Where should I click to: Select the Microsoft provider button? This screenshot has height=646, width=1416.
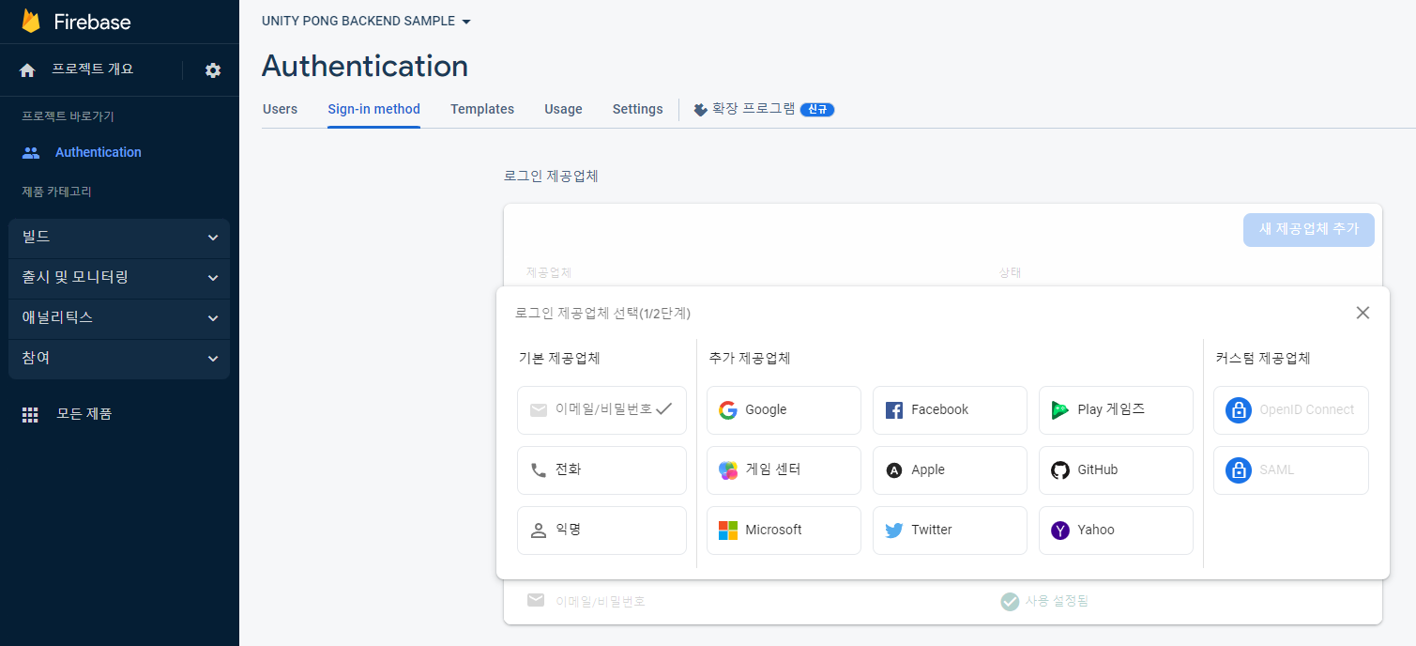point(784,531)
